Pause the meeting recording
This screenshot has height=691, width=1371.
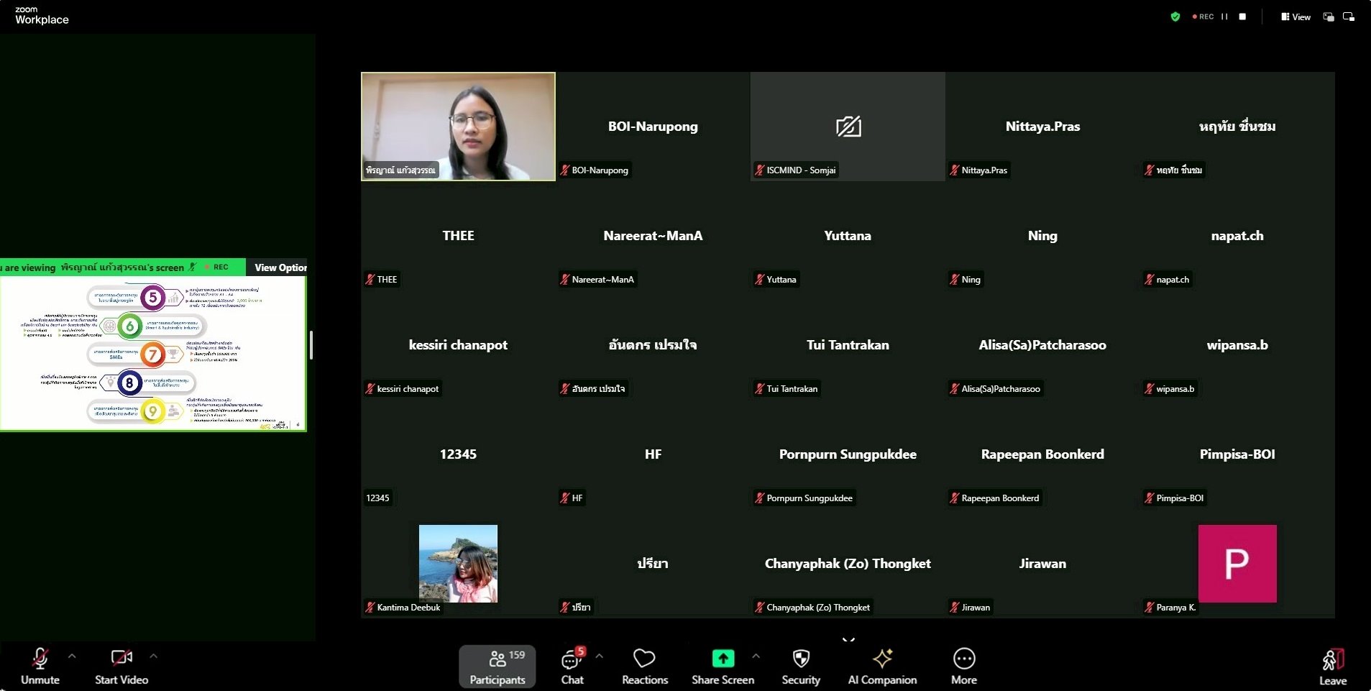pyautogui.click(x=1224, y=17)
